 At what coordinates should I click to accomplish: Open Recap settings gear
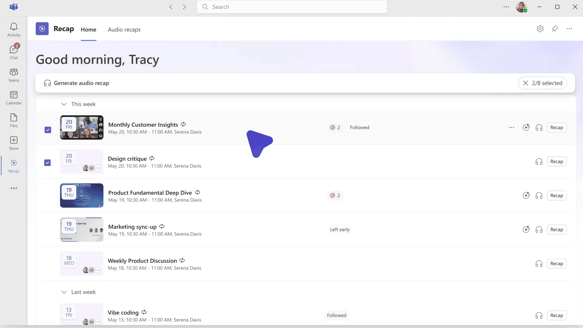click(540, 29)
